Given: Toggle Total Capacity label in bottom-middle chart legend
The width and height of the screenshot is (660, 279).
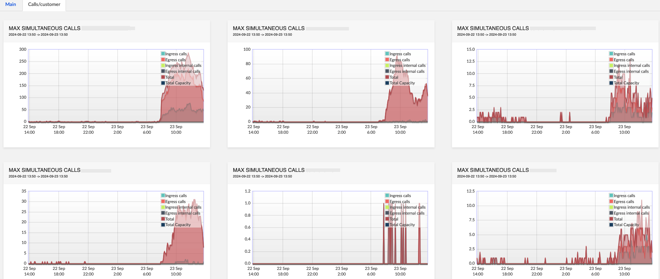Looking at the screenshot, I should pos(402,225).
